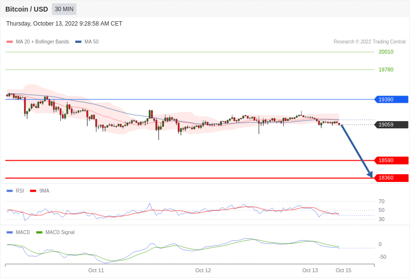Screen dimensions: 410x278
Task: Click the Research © 2022 Trading Central credit
Action: (369, 42)
